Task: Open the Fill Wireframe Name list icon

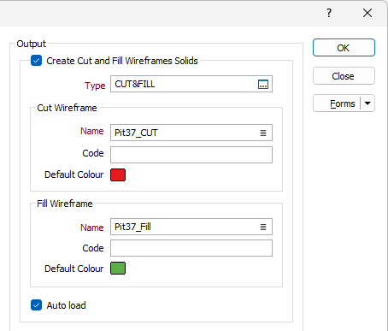Action: coord(263,227)
